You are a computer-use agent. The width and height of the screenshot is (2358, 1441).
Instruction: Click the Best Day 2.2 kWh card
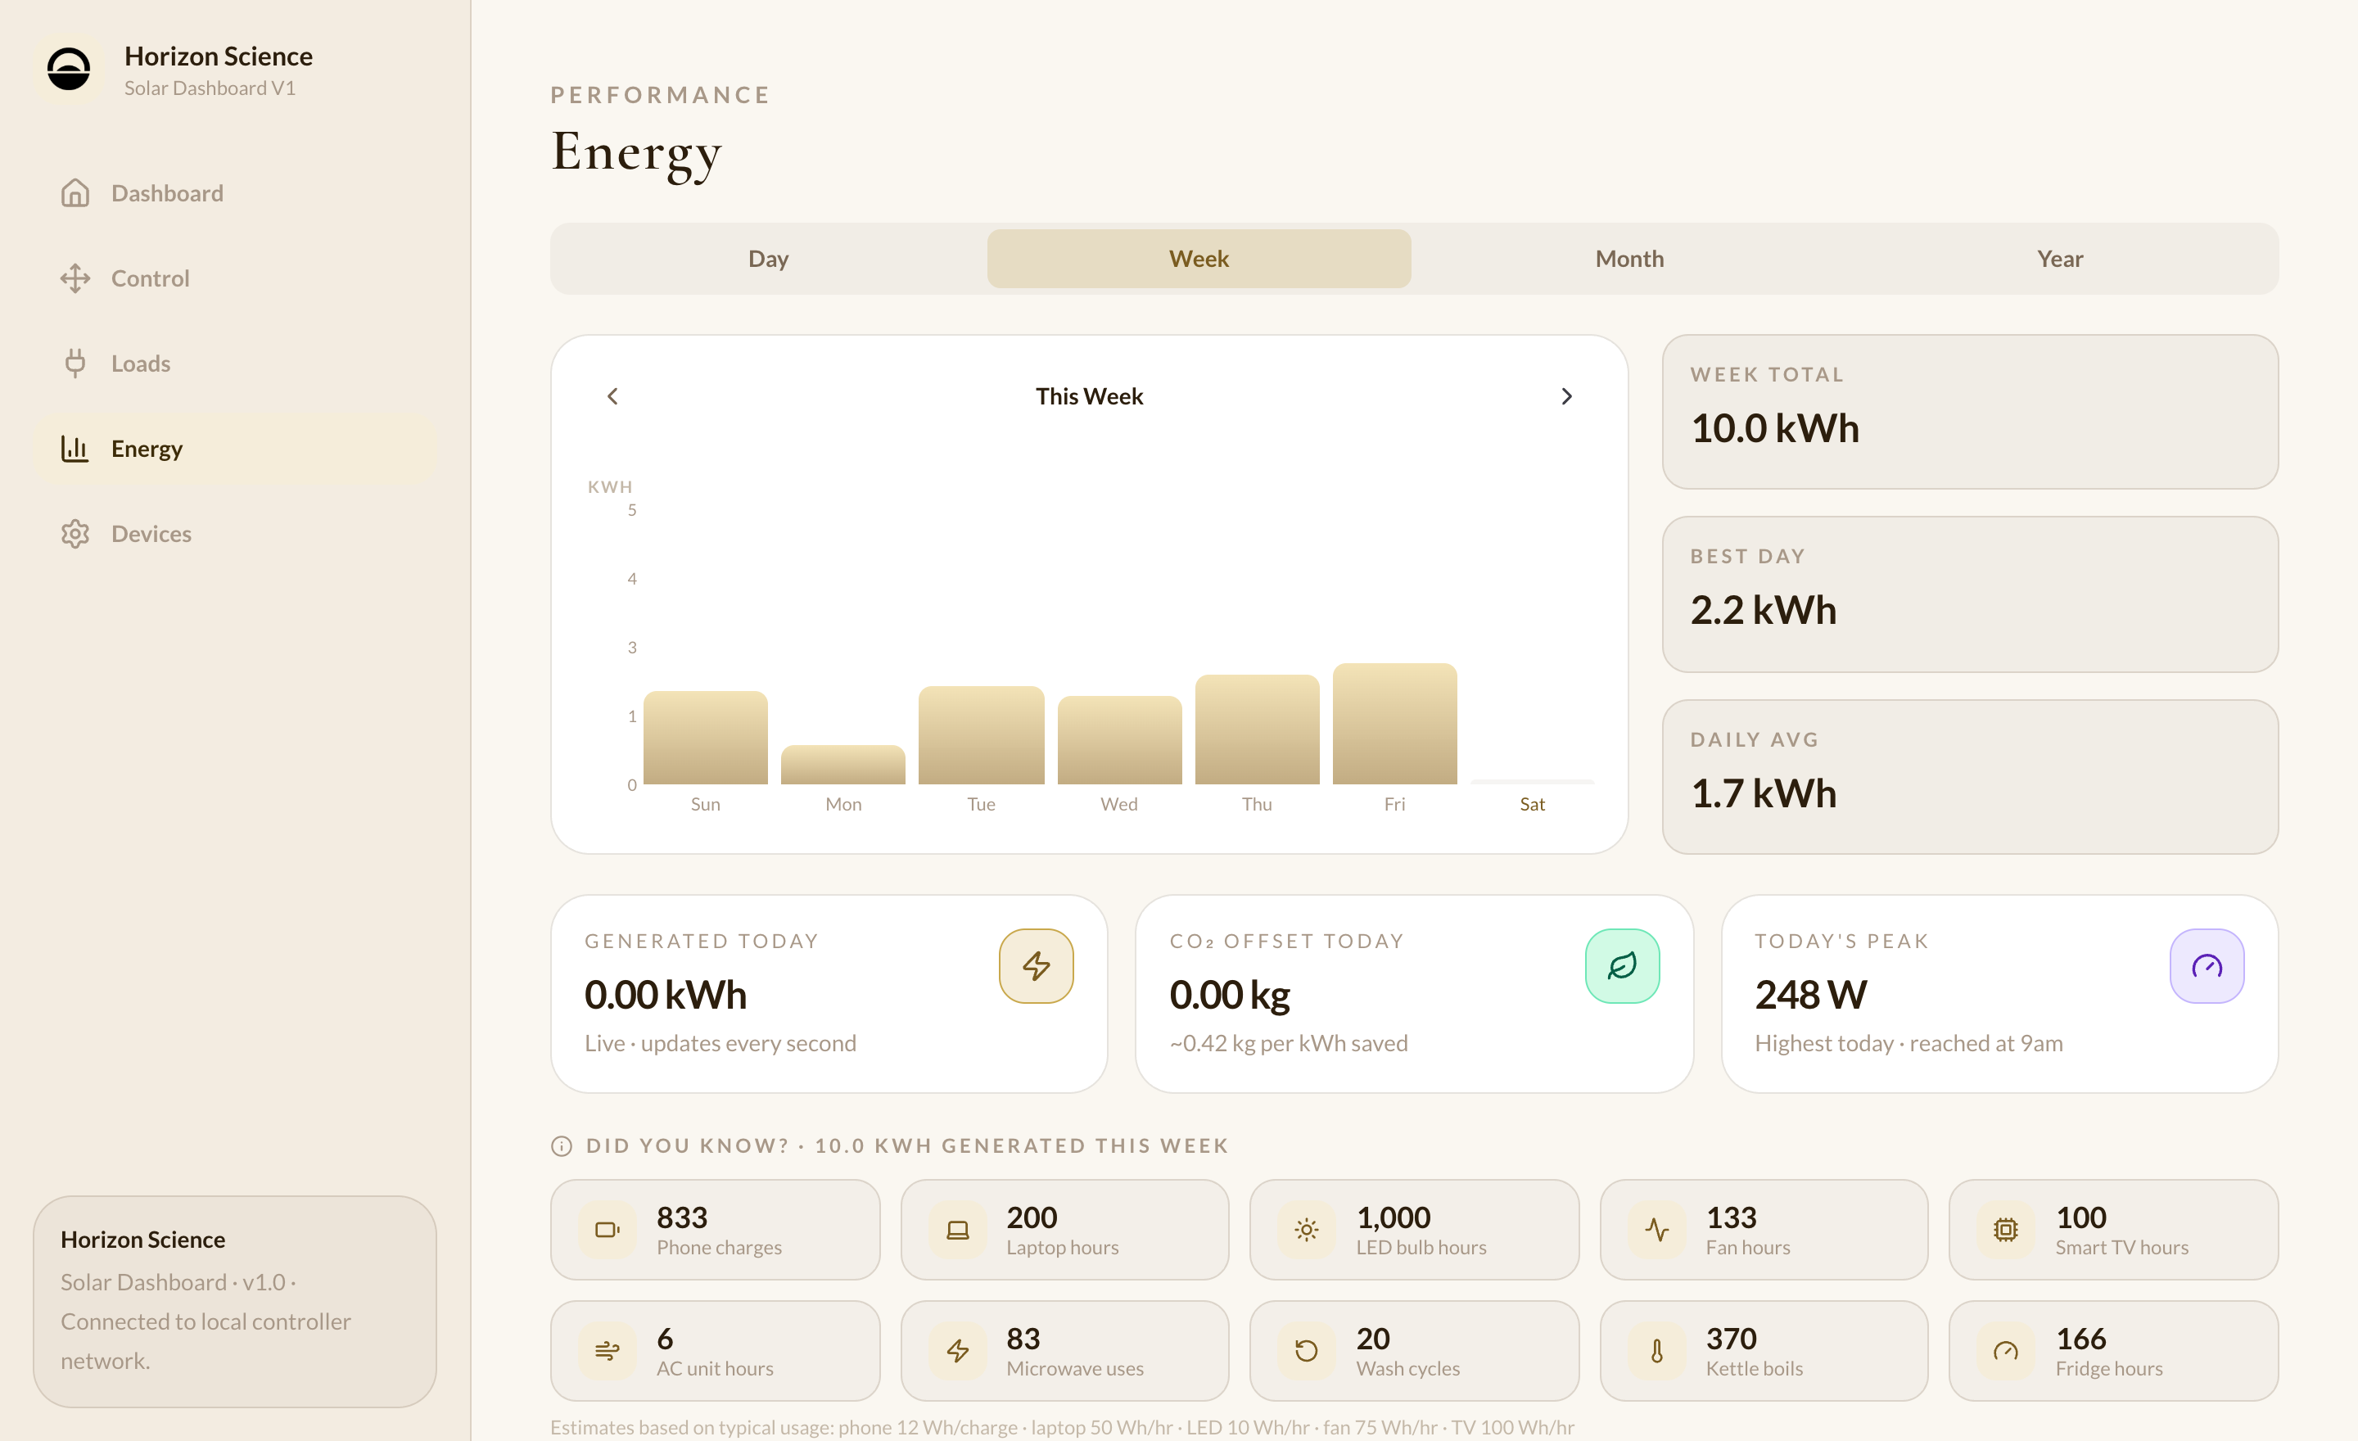pyautogui.click(x=1971, y=594)
